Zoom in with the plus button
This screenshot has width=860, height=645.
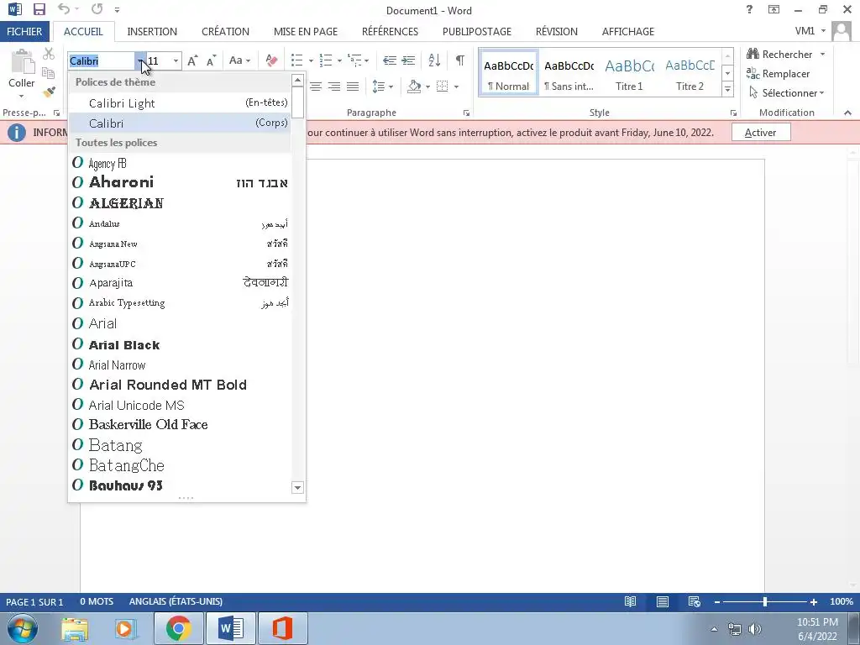click(x=814, y=601)
